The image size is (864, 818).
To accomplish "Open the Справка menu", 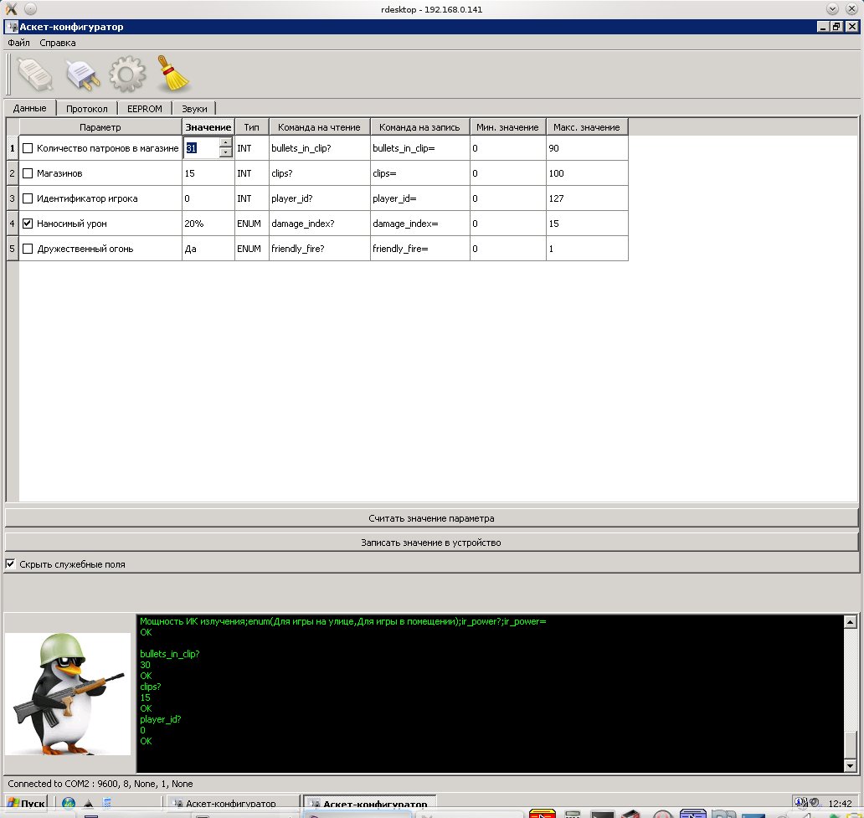I will 57,43.
